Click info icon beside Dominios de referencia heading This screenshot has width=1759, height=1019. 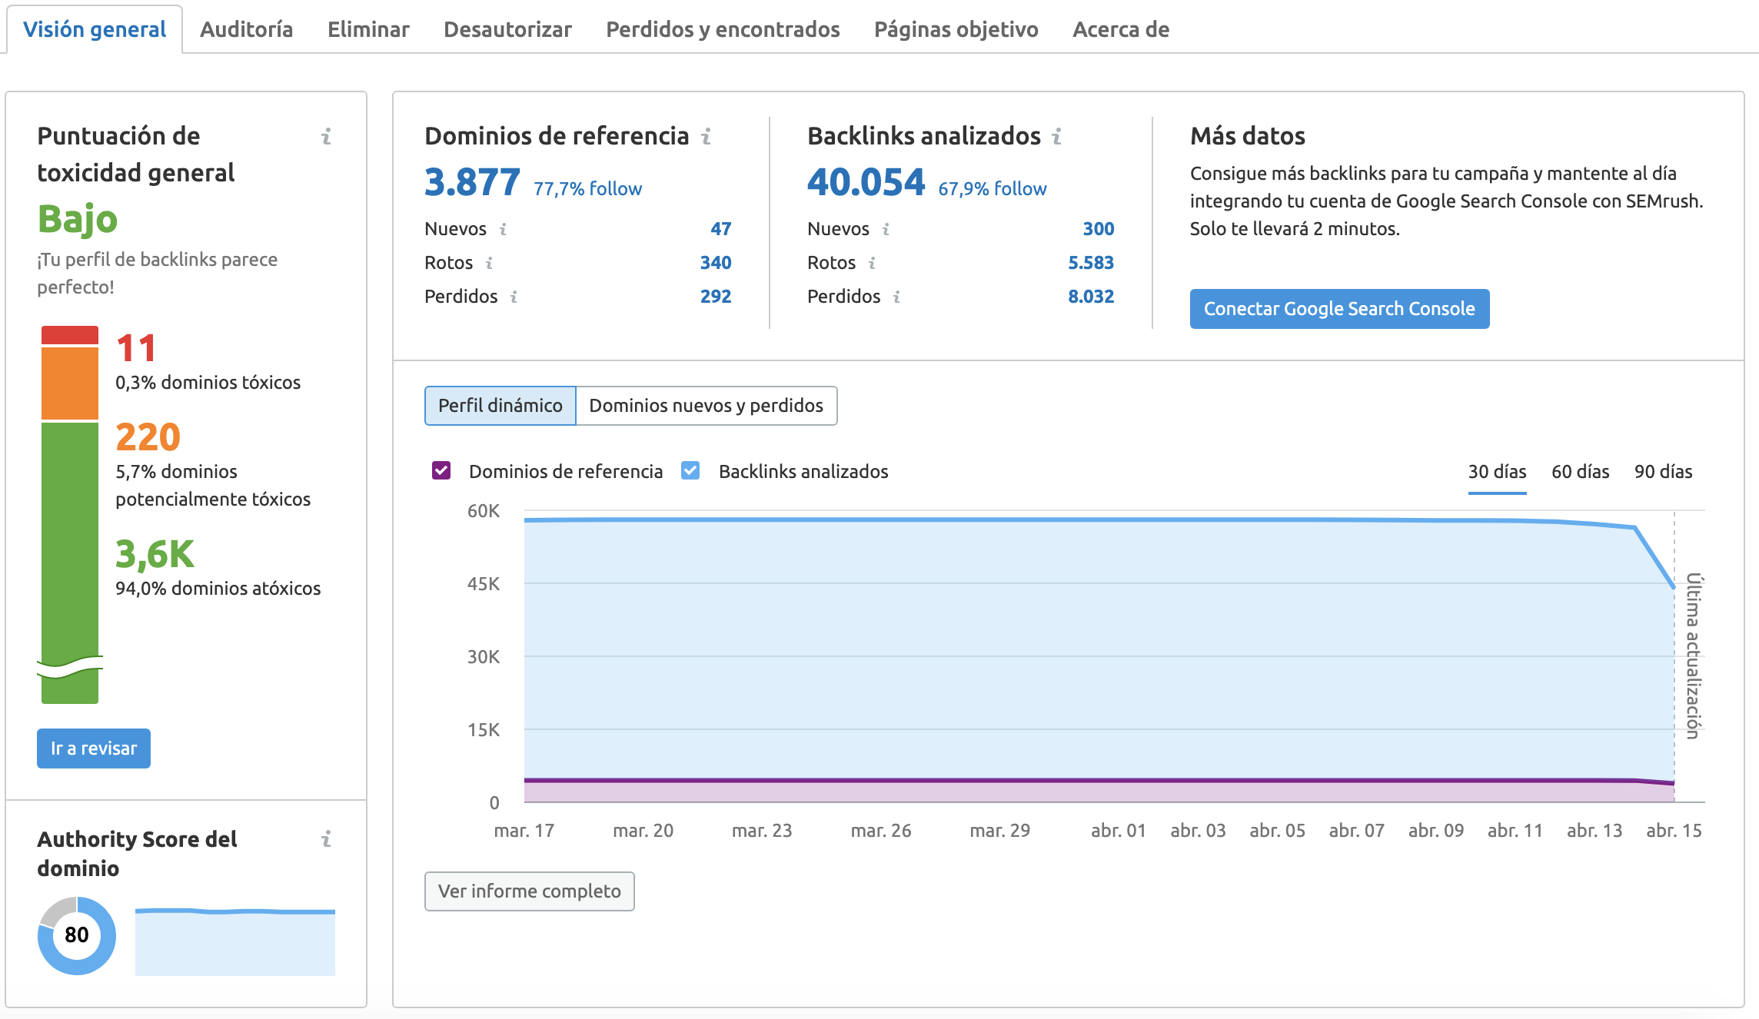[x=706, y=137]
